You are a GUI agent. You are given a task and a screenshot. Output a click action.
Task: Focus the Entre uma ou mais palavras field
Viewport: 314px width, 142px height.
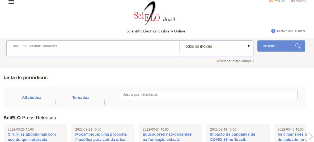coord(93,46)
